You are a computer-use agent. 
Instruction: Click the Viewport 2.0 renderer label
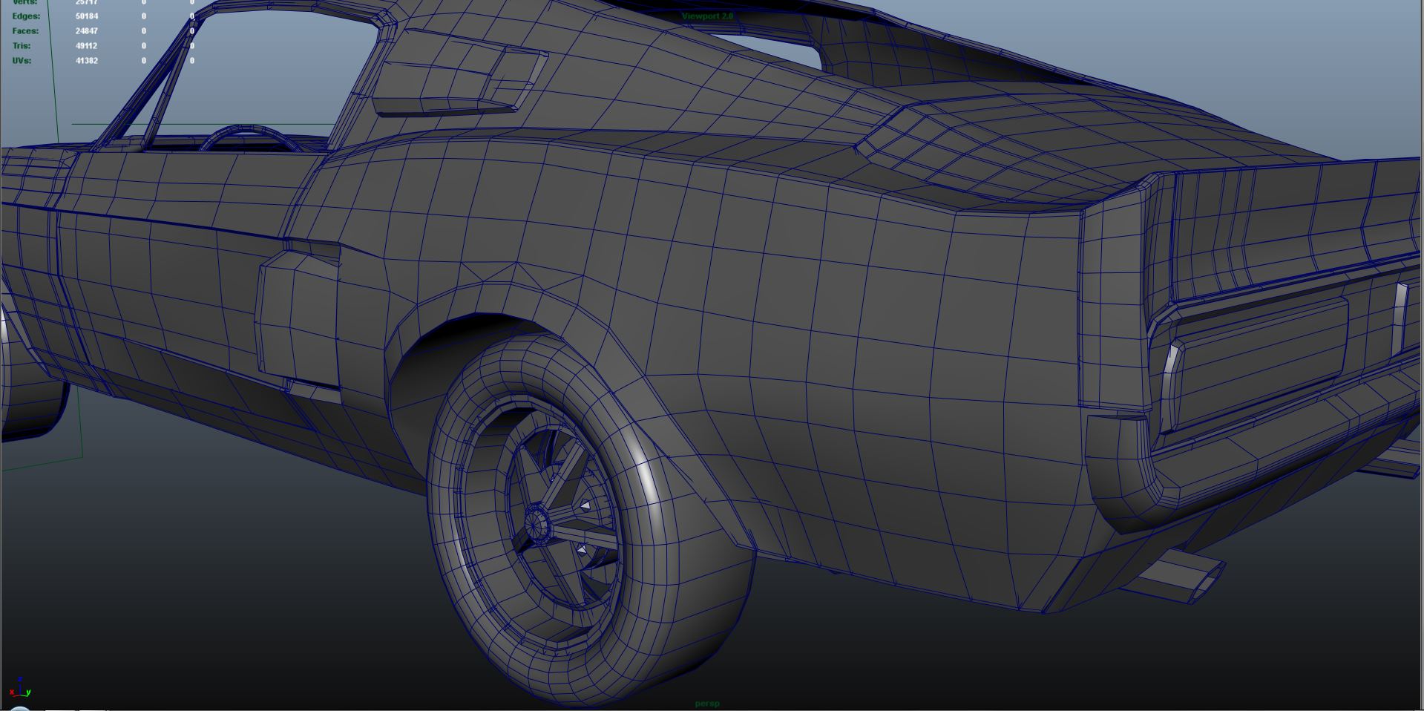707,16
